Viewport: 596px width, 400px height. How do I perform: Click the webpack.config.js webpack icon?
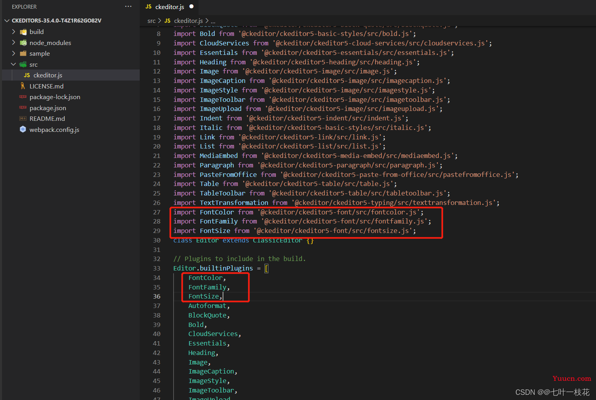point(23,130)
